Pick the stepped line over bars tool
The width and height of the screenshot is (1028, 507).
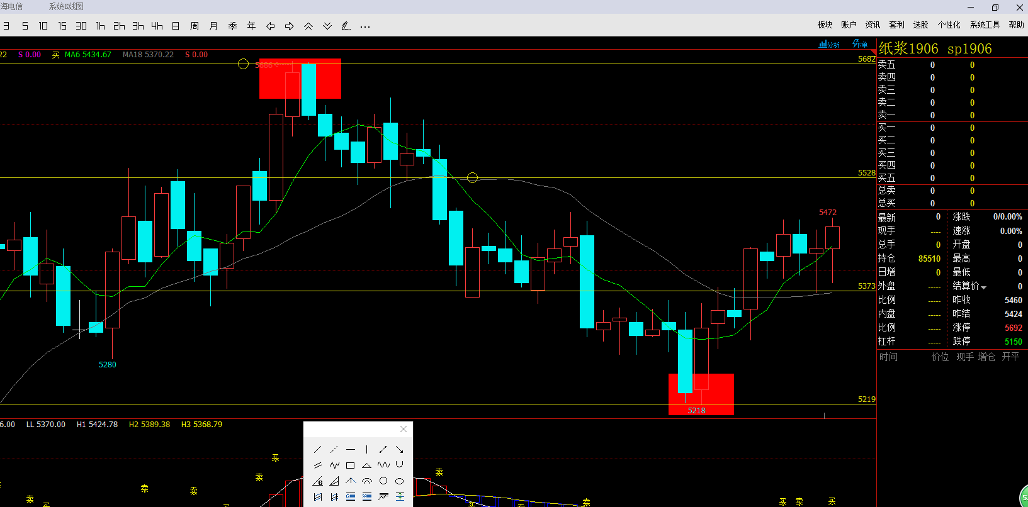[383, 497]
